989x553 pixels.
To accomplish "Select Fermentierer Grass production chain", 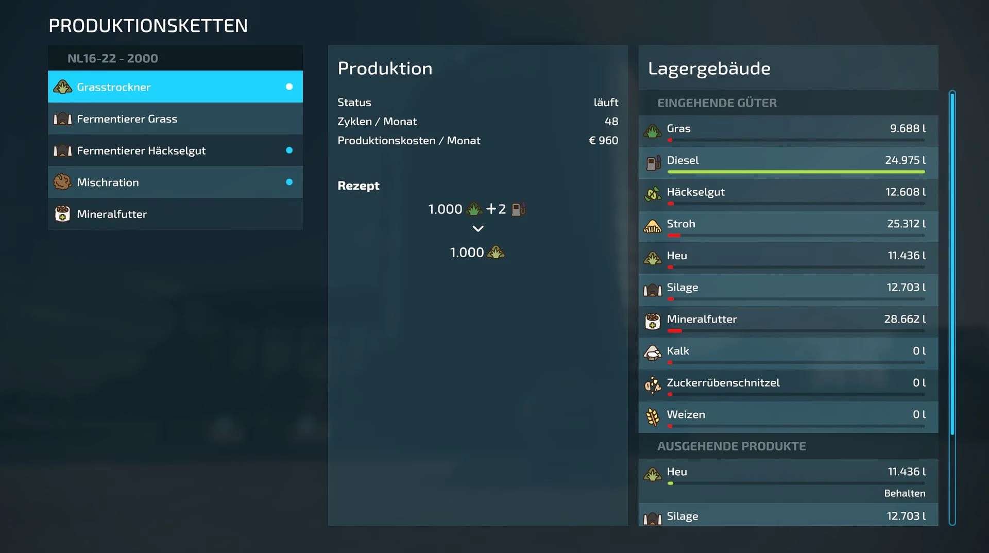I will [x=175, y=119].
